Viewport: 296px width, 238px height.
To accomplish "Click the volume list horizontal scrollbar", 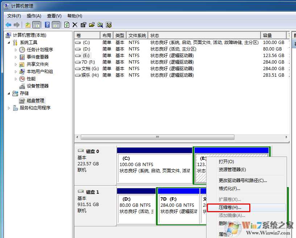I will pos(181,137).
